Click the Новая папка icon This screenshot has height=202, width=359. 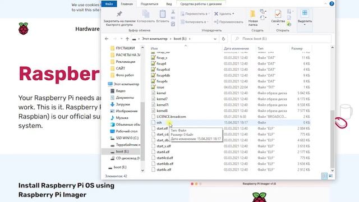pyautogui.click(x=253, y=14)
